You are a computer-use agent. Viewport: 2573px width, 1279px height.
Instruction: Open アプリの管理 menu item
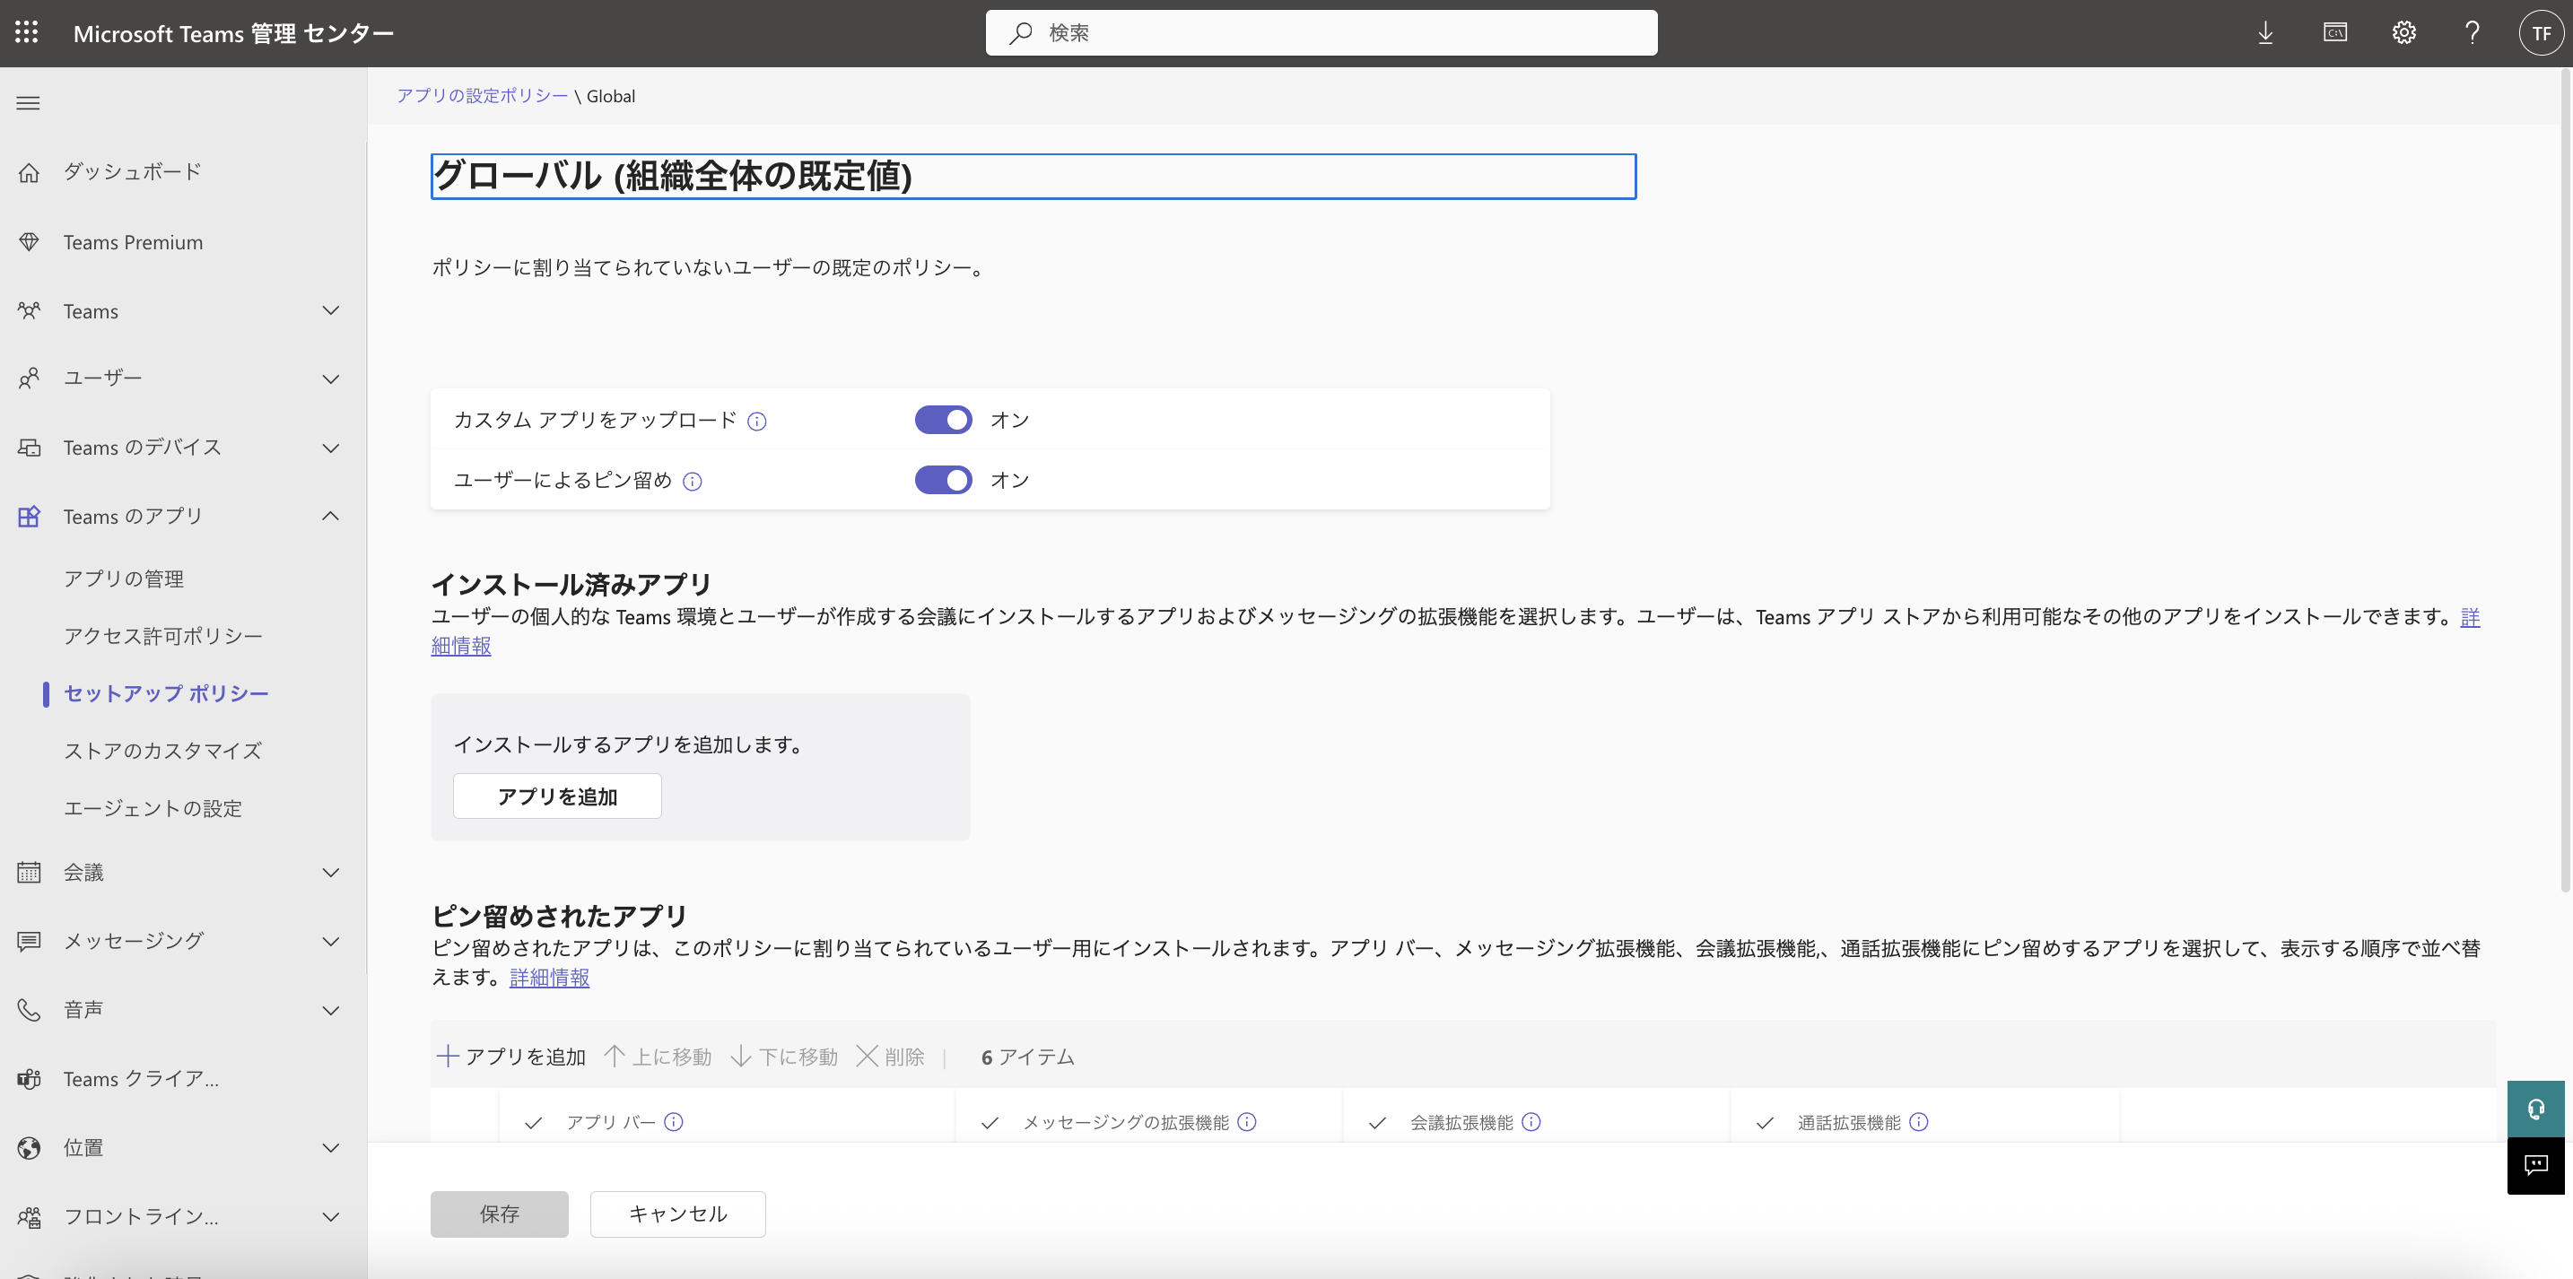(x=124, y=579)
